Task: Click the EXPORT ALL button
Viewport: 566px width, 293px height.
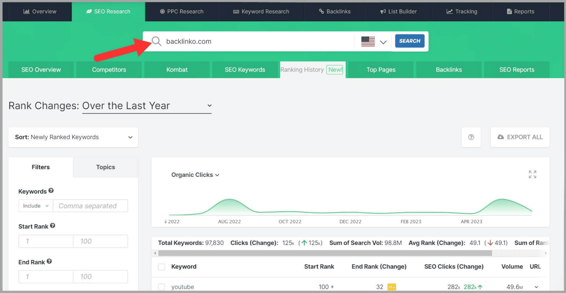Action: pos(520,137)
